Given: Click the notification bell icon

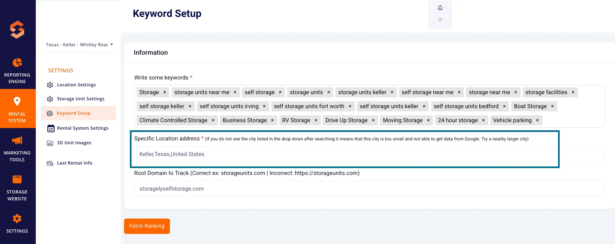Looking at the screenshot, I should 440,8.
